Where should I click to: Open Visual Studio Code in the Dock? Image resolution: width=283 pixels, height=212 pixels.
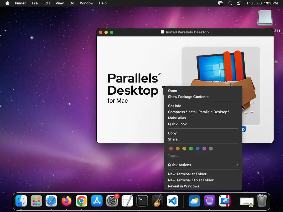click(172, 201)
